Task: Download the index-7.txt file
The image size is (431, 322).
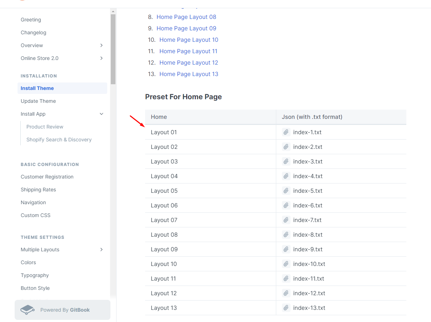Action: tap(307, 220)
